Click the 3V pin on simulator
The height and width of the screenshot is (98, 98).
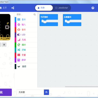[x=1, y=37]
